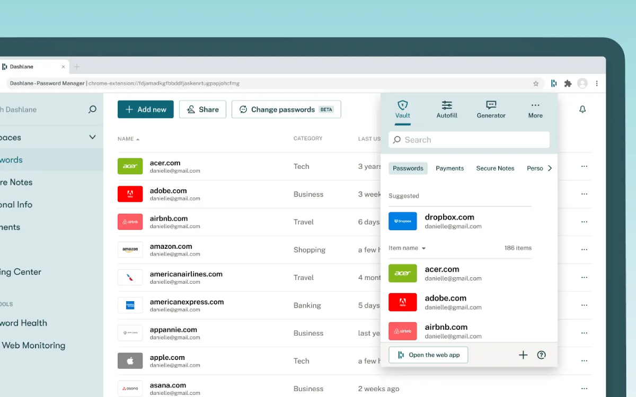The width and height of the screenshot is (636, 397).
Task: Switch to the Autofill tab
Action: coord(447,110)
